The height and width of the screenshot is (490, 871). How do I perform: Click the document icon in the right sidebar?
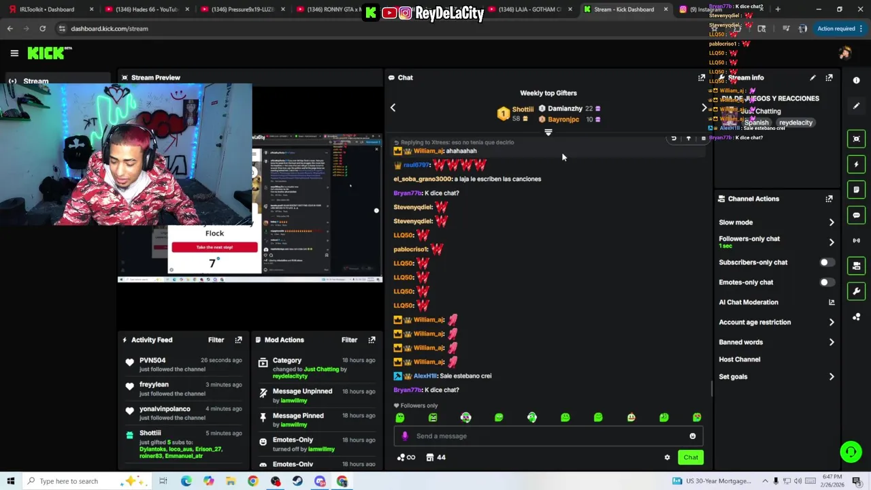[x=856, y=190]
